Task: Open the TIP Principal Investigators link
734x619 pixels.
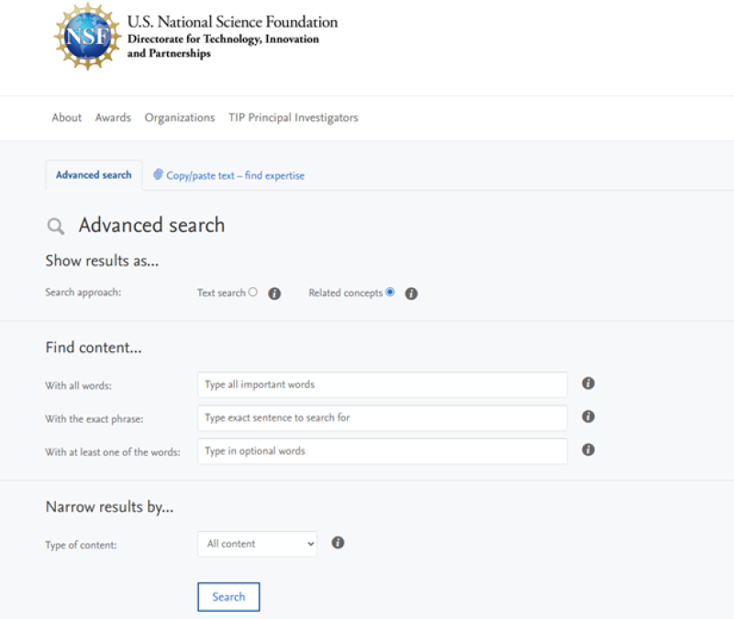Action: 293,117
